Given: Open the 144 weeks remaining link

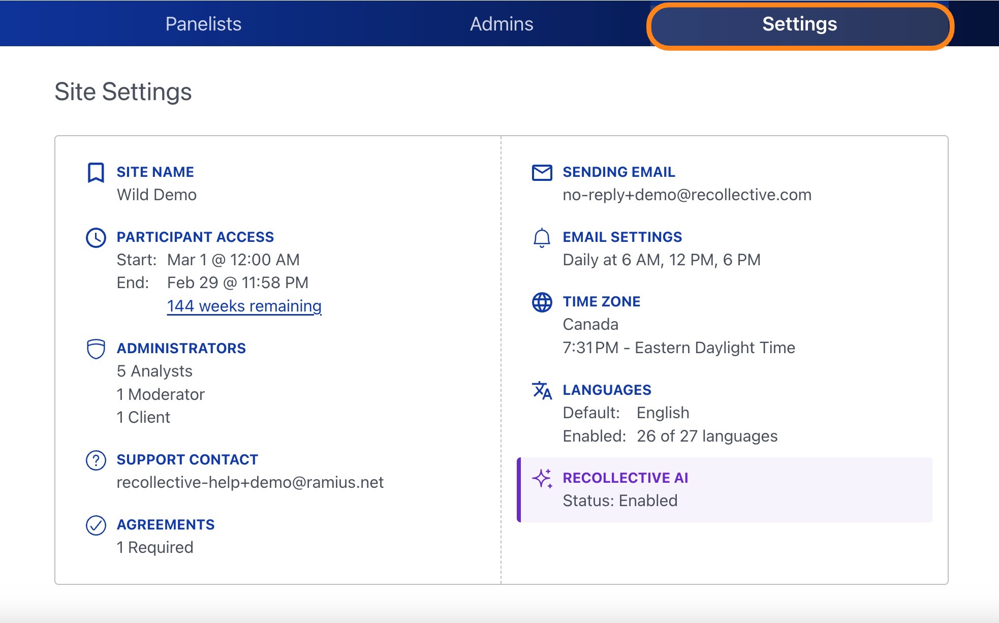Looking at the screenshot, I should [244, 306].
